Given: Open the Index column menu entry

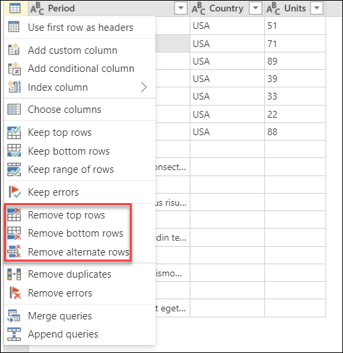Looking at the screenshot, I should coord(80,87).
